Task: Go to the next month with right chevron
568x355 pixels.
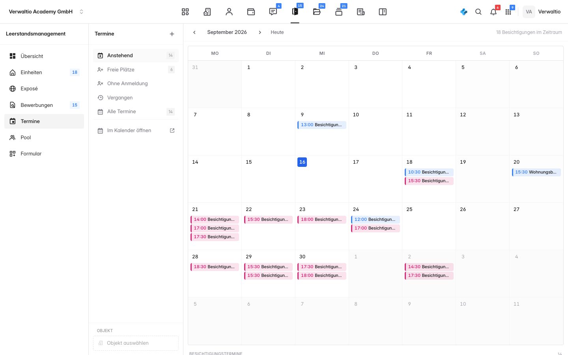Action: (260, 32)
